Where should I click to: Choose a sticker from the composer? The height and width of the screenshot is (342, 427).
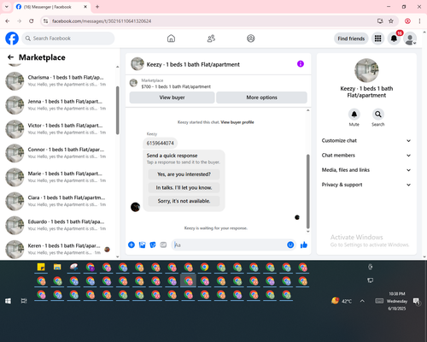(153, 245)
